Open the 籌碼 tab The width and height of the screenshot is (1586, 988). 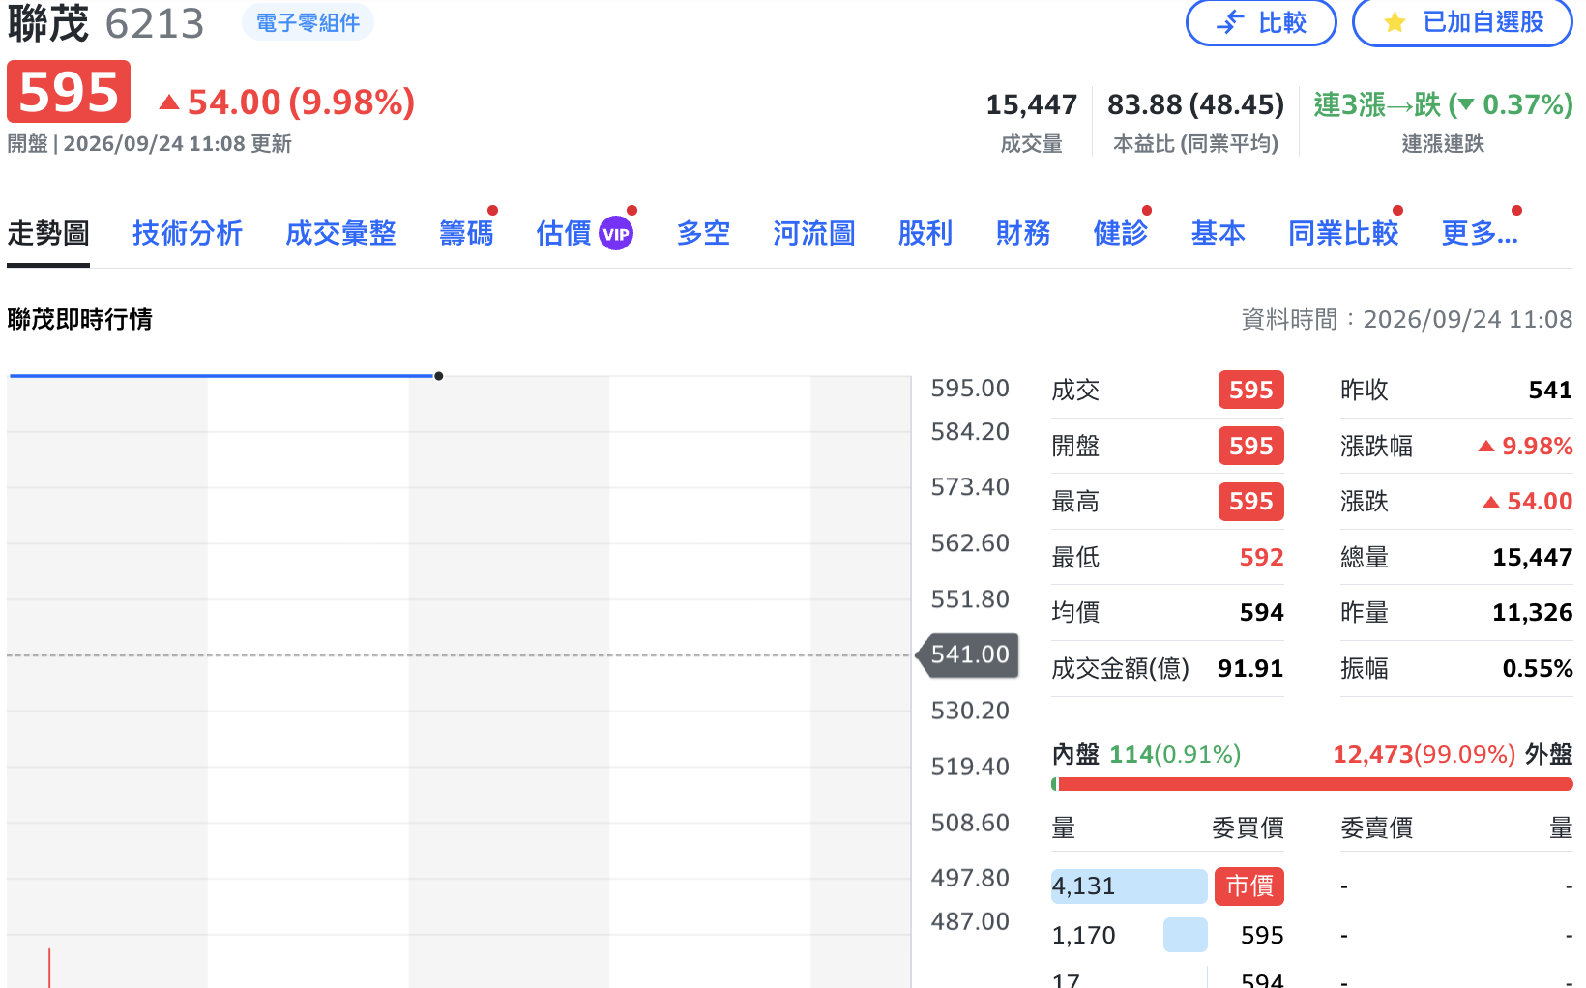[466, 233]
